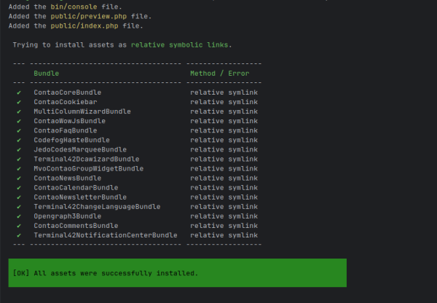This screenshot has width=437, height=303.
Task: Click the MvoContaoGroupWidgetBundle bundle name
Action: 89,169
